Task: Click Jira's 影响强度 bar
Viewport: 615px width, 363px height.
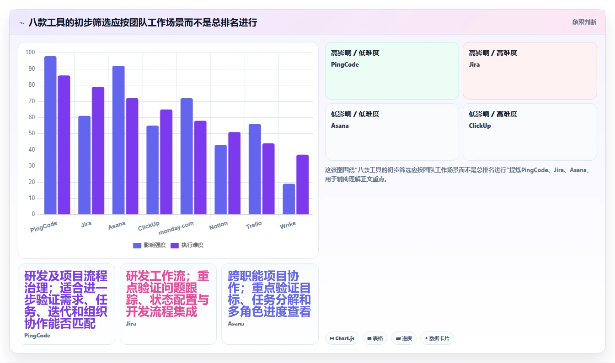Action: 85,165
